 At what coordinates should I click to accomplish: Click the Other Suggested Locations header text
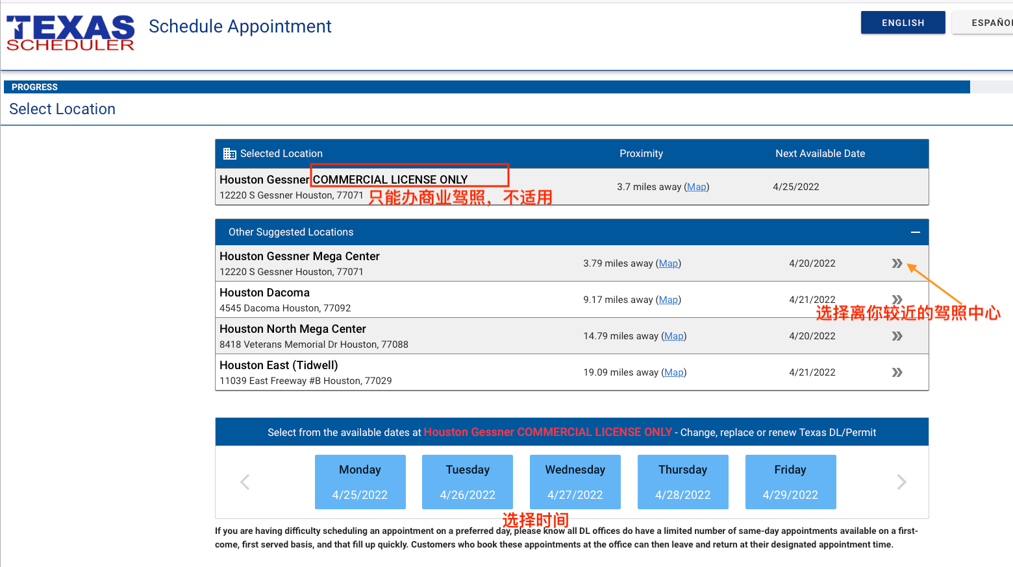[291, 232]
